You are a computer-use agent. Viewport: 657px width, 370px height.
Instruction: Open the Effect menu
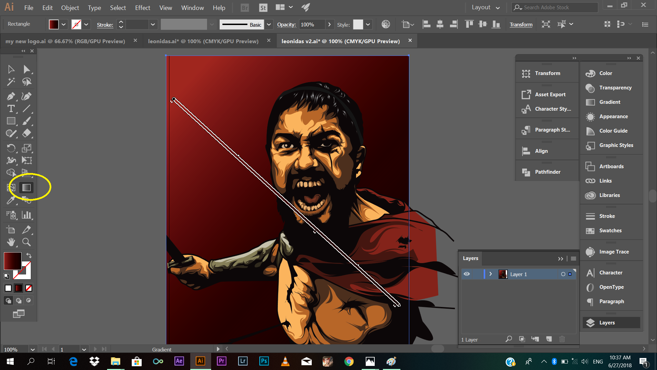[142, 8]
